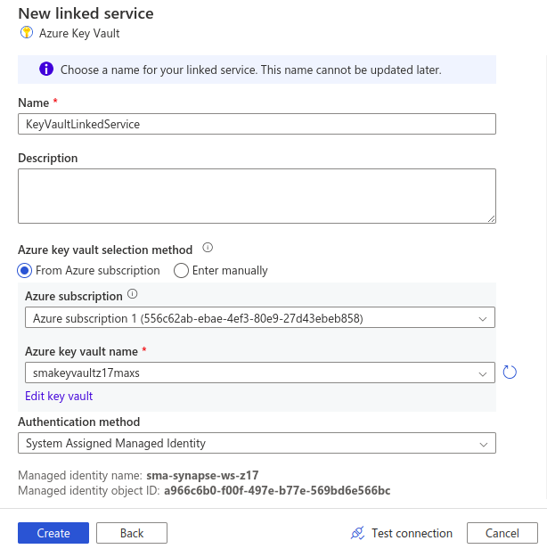Open the Authentication method dropdown
Image resolution: width=547 pixels, height=557 pixels.
click(x=257, y=443)
